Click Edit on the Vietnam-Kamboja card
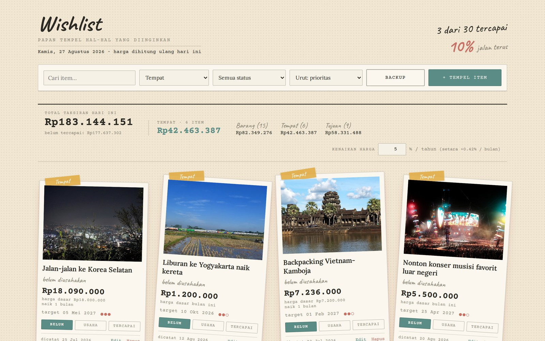This screenshot has width=545, height=341. point(361,339)
